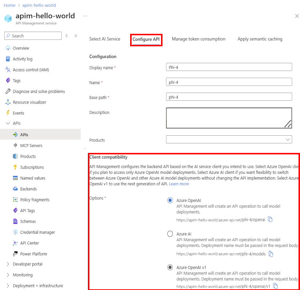Open Credential manager
This screenshot has height=290, width=300.
click(35, 232)
